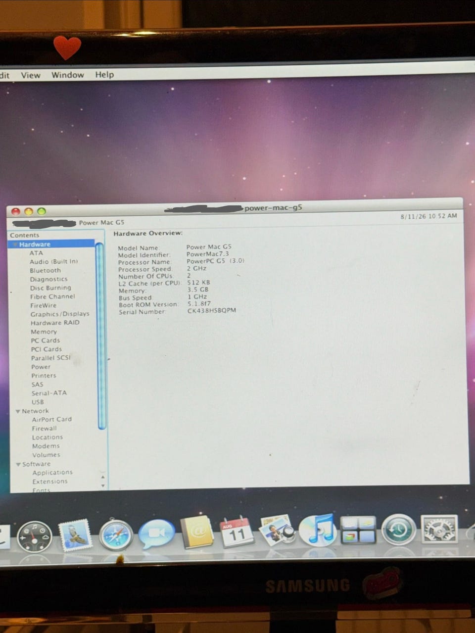Open iCal calendar dock icon
This screenshot has width=475, height=633.
click(x=237, y=532)
